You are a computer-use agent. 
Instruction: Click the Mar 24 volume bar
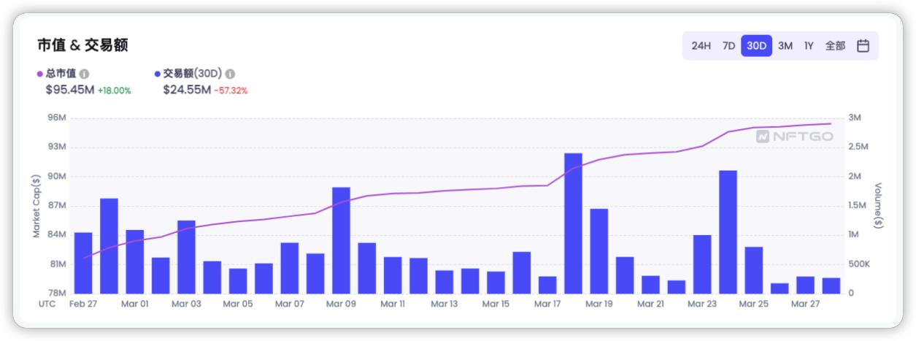tap(728, 231)
